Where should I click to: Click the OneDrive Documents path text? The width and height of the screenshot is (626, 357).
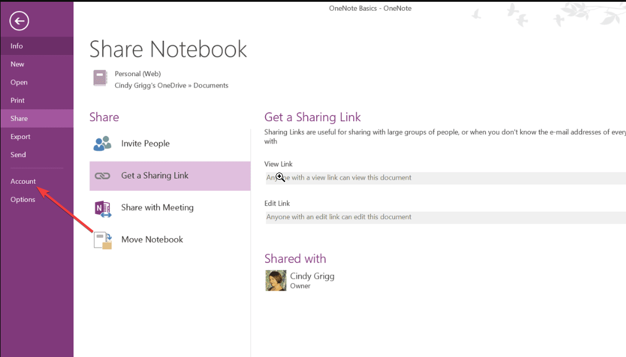click(x=171, y=86)
